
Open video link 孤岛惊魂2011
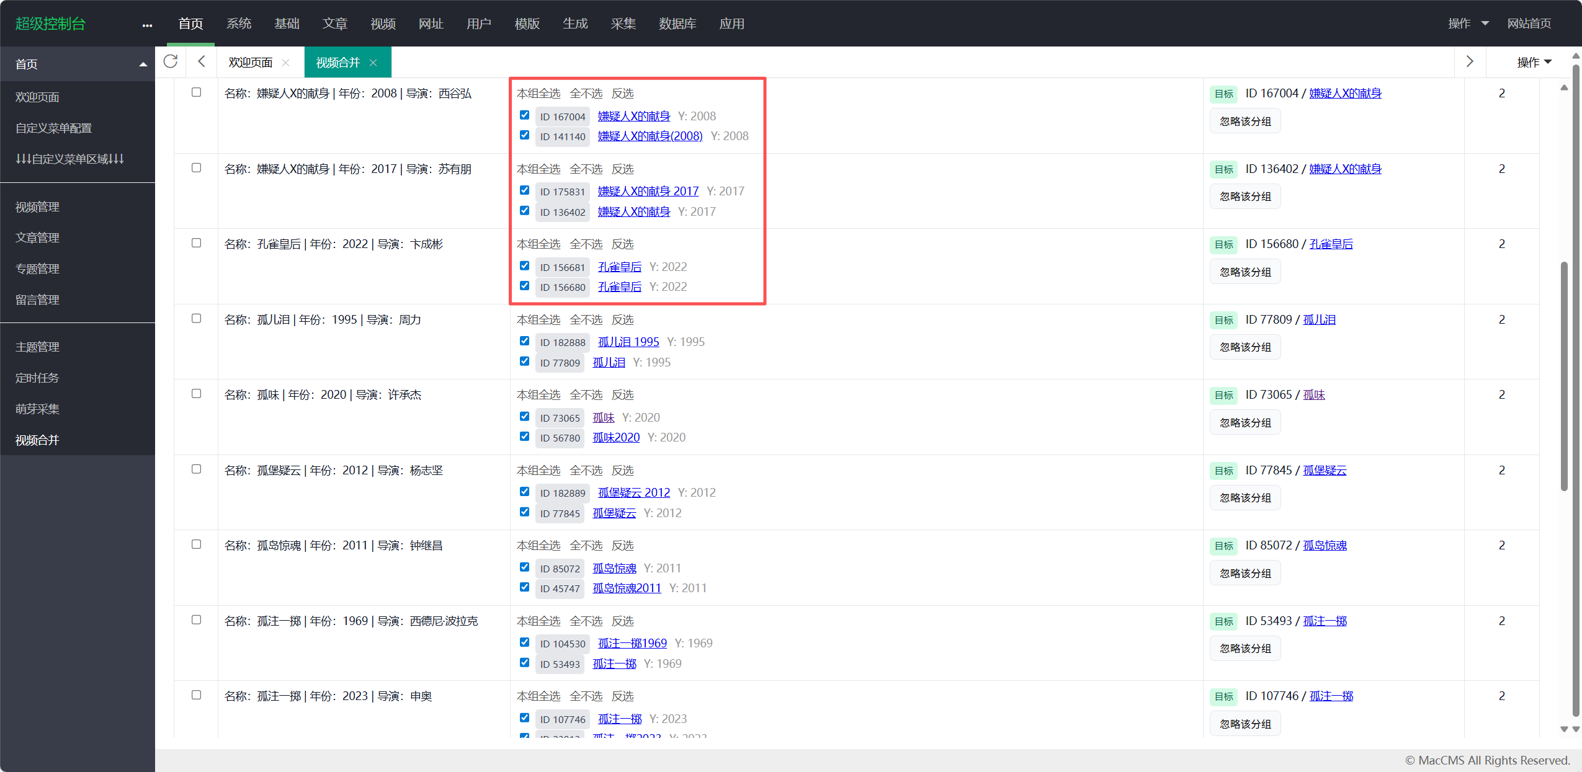627,588
